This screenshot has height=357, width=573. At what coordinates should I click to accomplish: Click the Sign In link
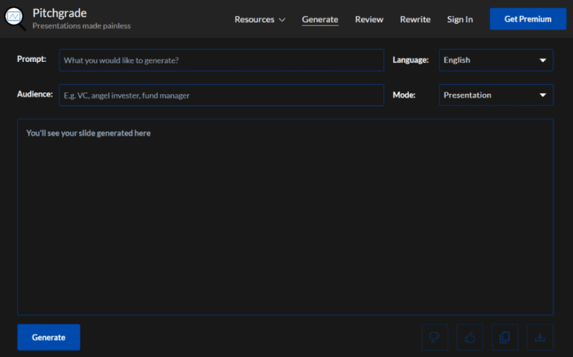point(460,19)
